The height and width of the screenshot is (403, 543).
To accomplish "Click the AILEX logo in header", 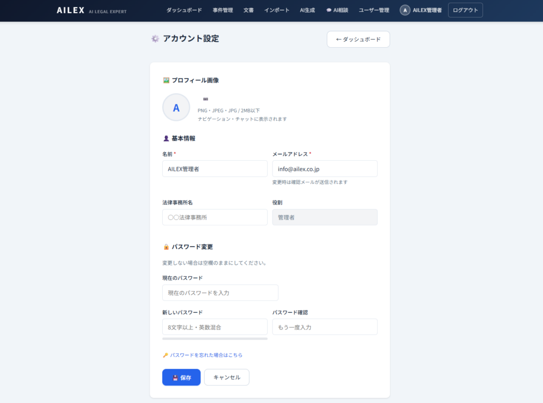I will [x=71, y=10].
